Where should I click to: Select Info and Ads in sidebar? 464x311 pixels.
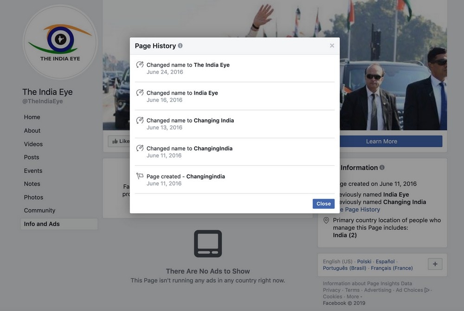point(59,224)
